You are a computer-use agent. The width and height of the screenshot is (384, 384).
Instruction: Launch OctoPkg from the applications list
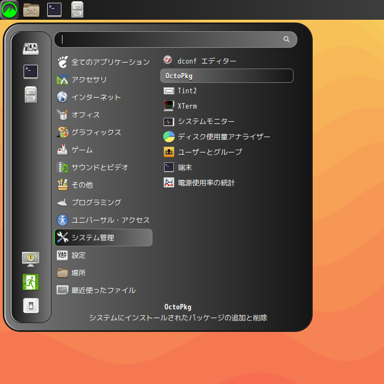(x=227, y=76)
